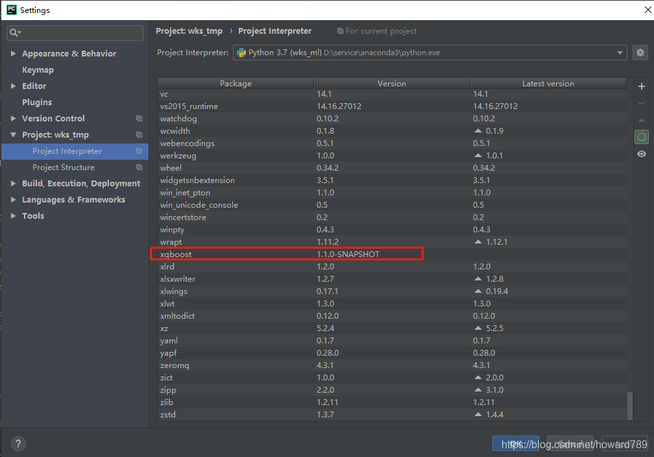Expand the Appearance & Behavior section

coord(14,53)
